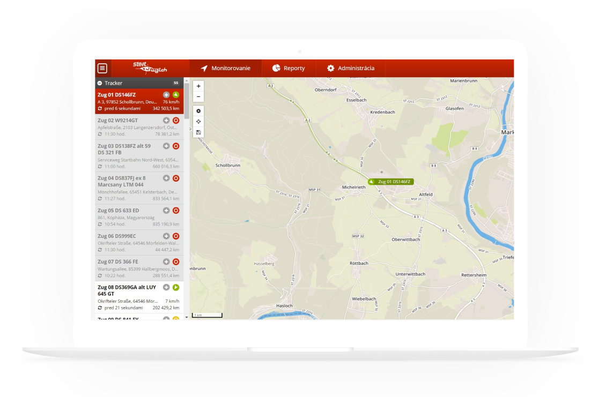Viewport: 606px width, 397px height.
Task: Open map settings gear
Action: pyautogui.click(x=198, y=111)
